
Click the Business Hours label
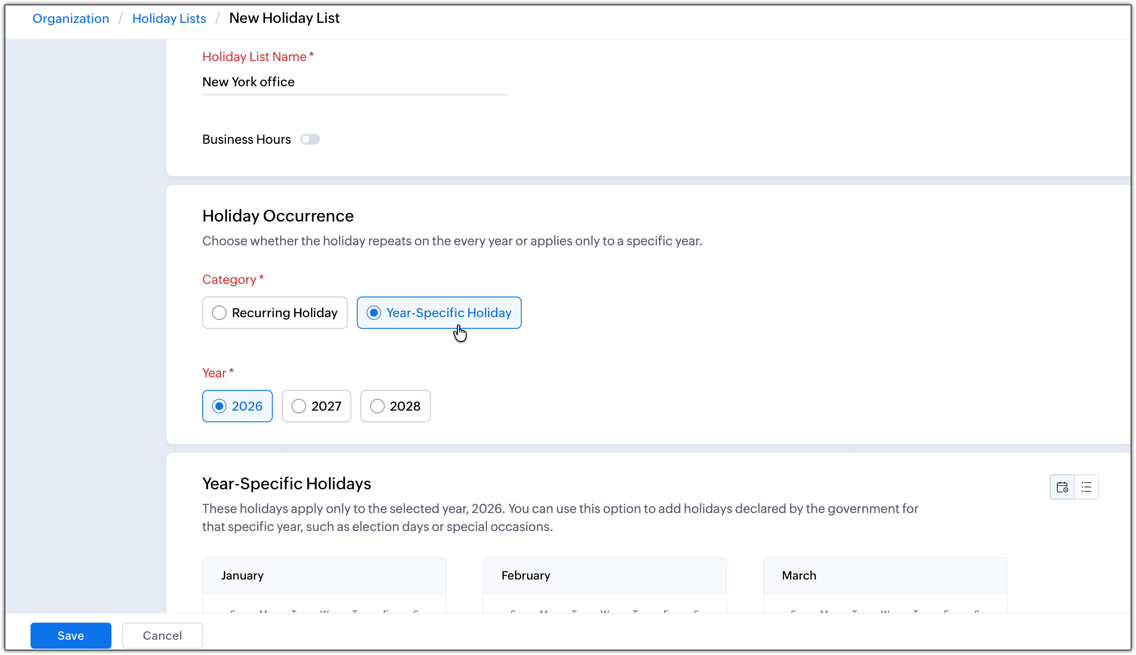point(246,139)
